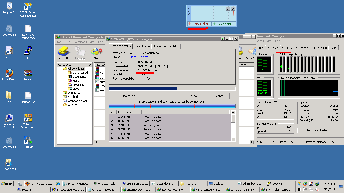Open Grabber projects in the categories tree
This screenshot has height=193, width=344.
click(78, 101)
